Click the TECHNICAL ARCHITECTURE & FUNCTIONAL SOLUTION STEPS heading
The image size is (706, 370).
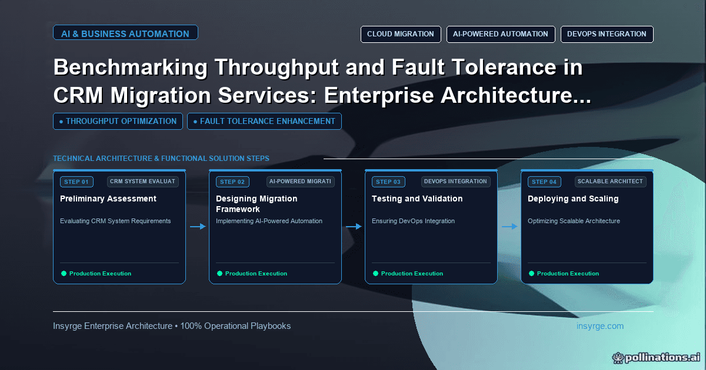[161, 159]
